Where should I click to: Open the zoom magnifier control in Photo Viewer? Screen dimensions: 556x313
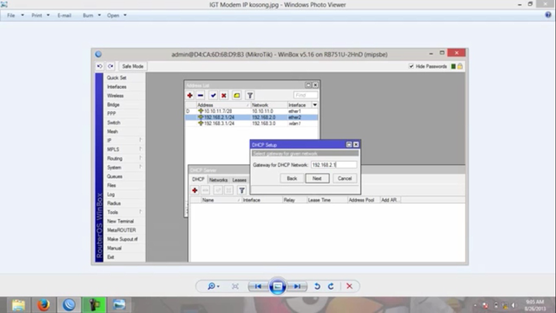tap(213, 287)
